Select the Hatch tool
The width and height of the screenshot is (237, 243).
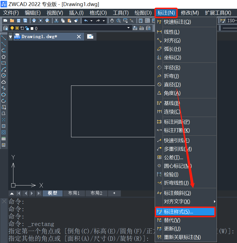pyautogui.click(x=4, y=126)
